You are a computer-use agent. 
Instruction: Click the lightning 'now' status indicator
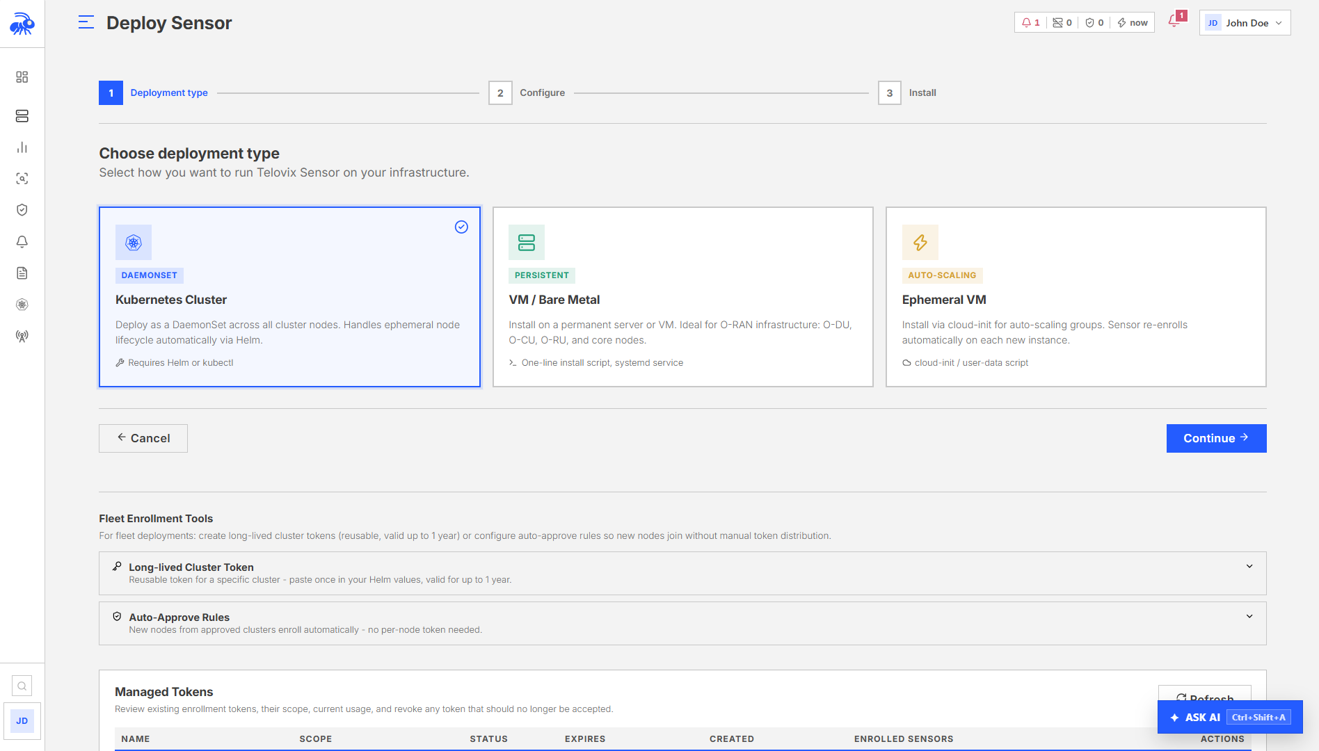point(1133,23)
